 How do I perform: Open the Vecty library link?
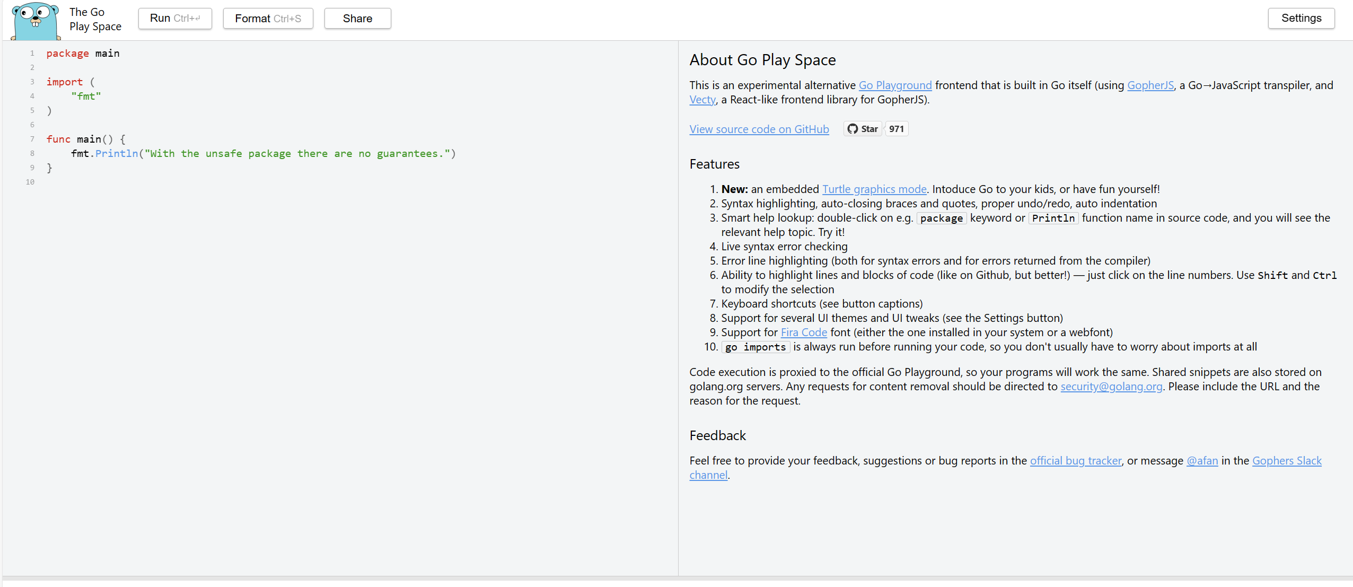[x=702, y=100]
